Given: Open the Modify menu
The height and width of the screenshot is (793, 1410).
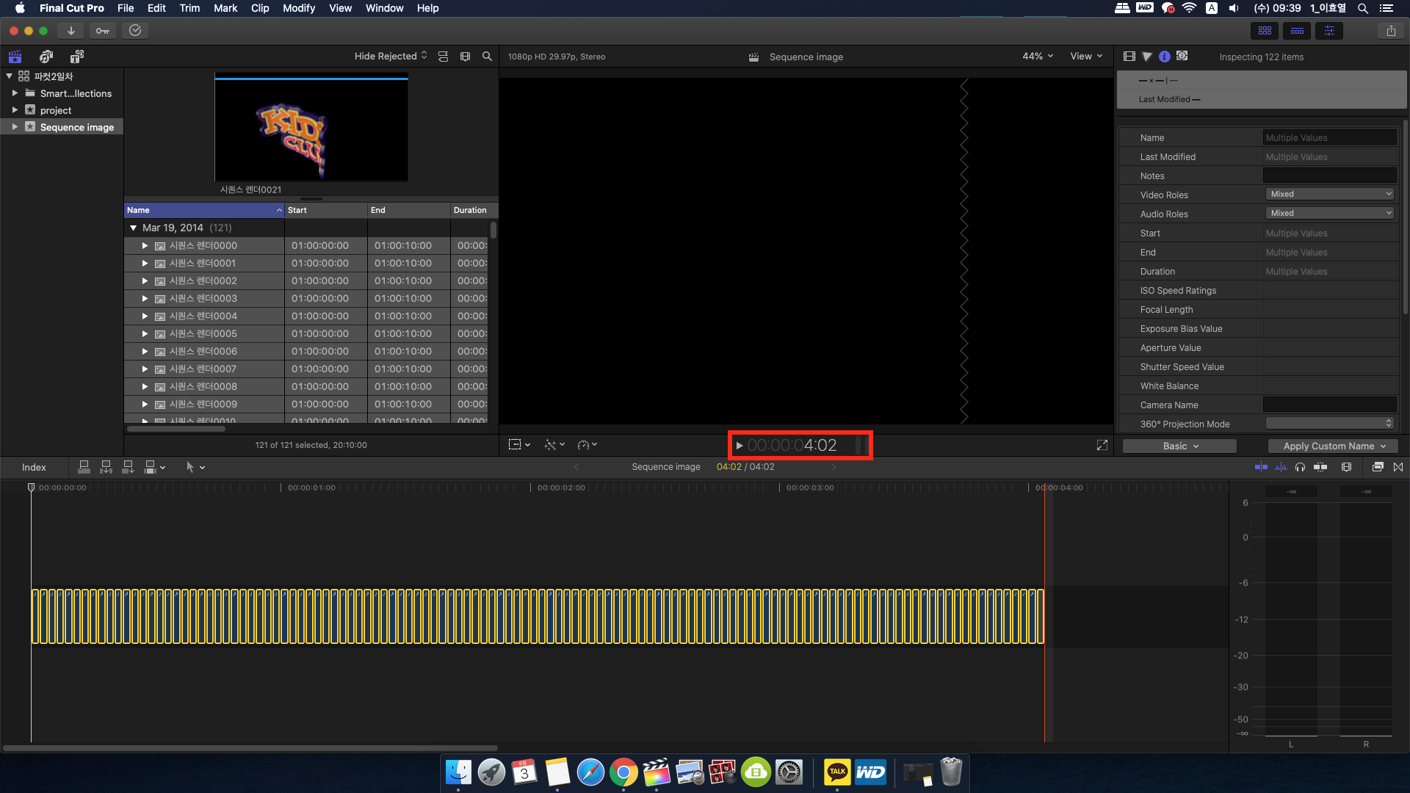Looking at the screenshot, I should point(298,8).
